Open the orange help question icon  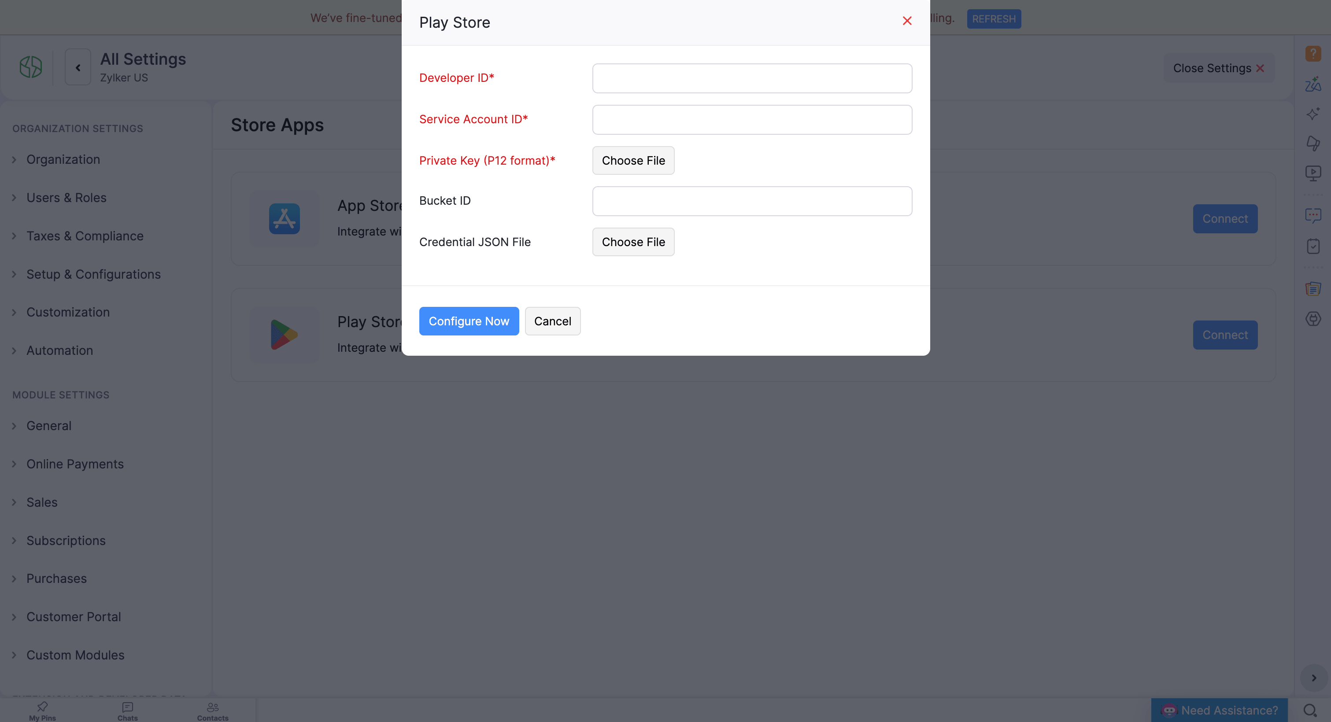pos(1313,54)
